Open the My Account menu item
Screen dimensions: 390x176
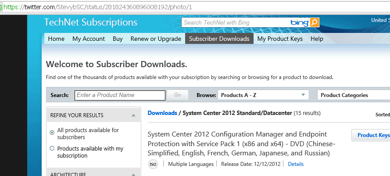coord(89,39)
